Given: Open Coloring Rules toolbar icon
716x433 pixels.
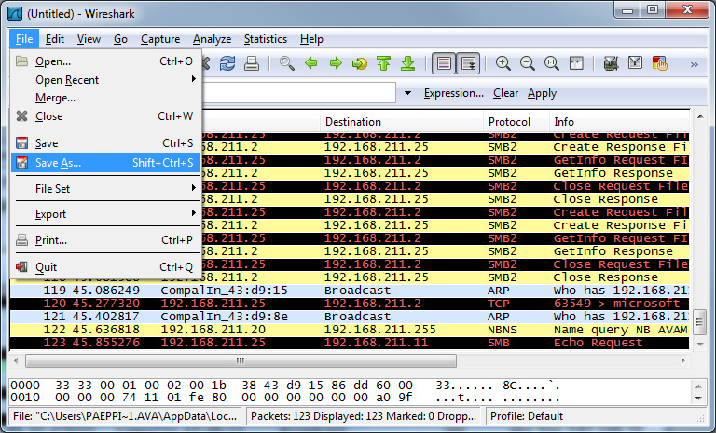Looking at the screenshot, I should [660, 64].
